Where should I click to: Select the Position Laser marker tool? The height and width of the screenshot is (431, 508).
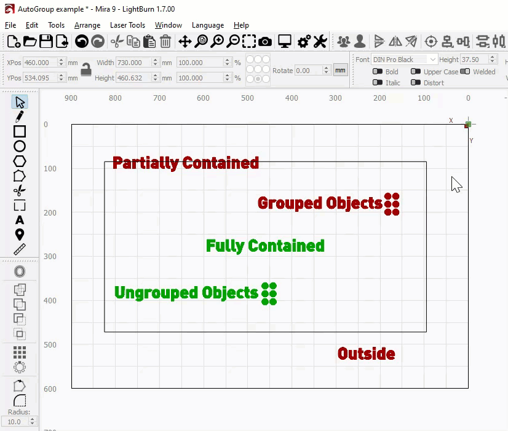pyautogui.click(x=20, y=235)
